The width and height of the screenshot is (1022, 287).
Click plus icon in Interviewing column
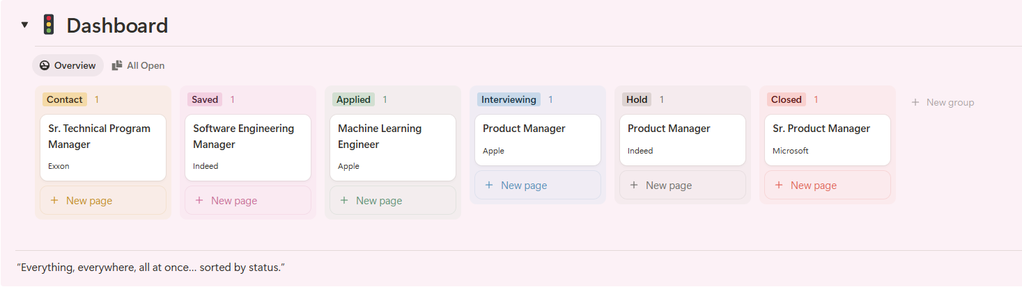489,186
